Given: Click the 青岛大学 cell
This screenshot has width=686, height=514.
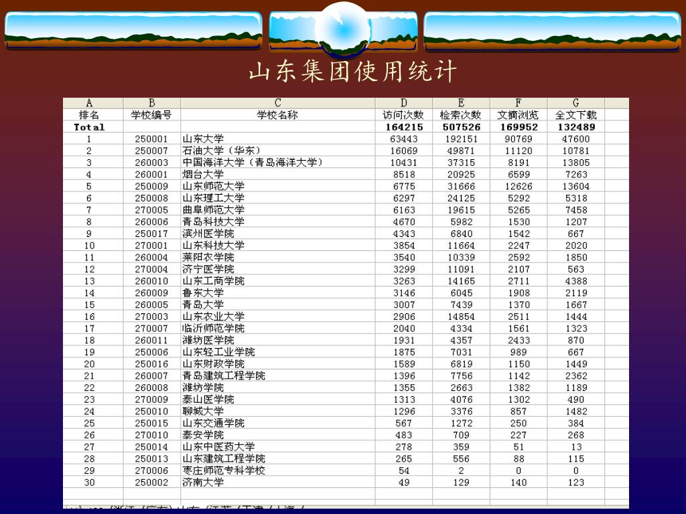Looking at the screenshot, I should (x=278, y=305).
